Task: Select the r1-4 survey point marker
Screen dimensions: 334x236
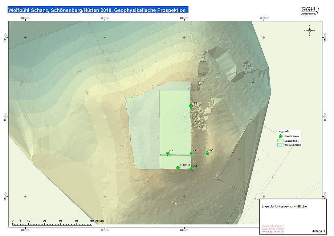Action: (168, 154)
